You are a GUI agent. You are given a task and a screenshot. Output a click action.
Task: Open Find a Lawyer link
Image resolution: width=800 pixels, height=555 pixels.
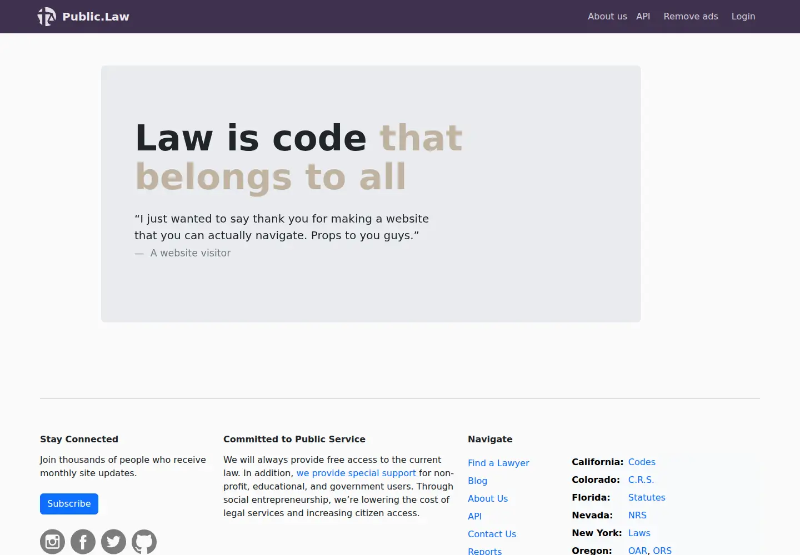coord(498,463)
